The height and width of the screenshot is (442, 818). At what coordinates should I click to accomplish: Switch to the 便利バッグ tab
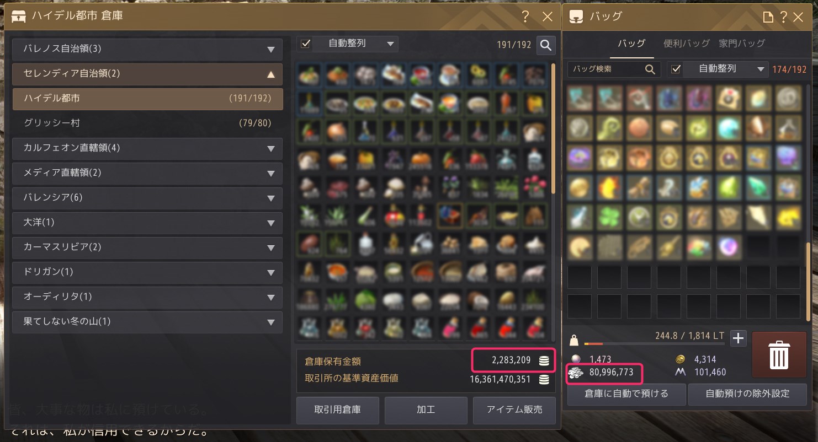[686, 43]
